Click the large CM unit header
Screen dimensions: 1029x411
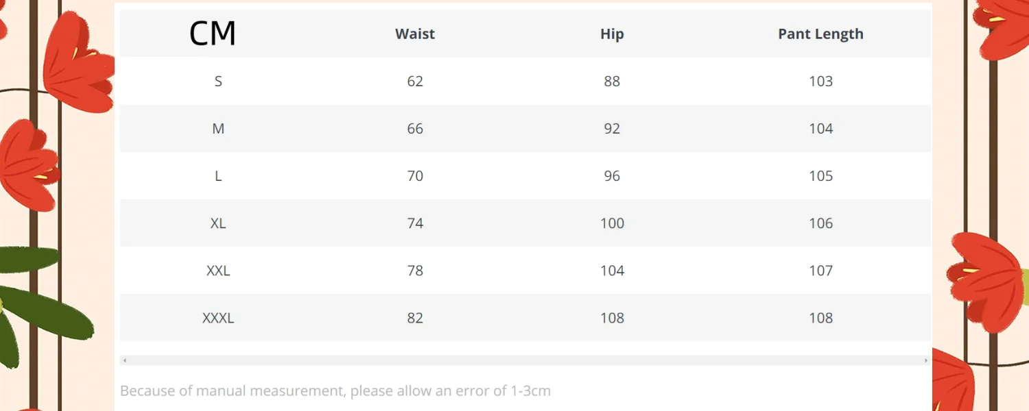(x=213, y=34)
